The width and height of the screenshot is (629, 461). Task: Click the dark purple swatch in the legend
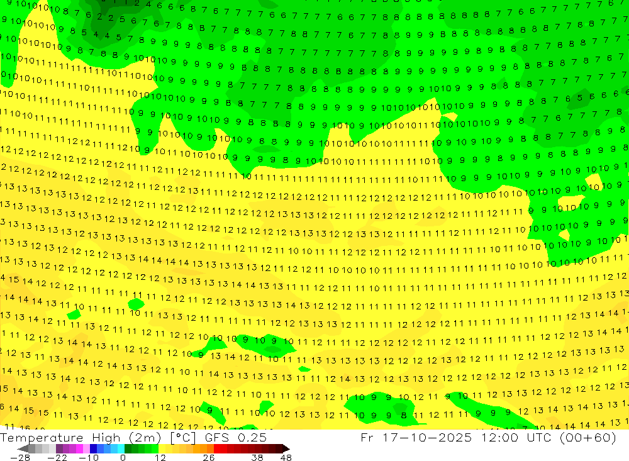[59, 448]
